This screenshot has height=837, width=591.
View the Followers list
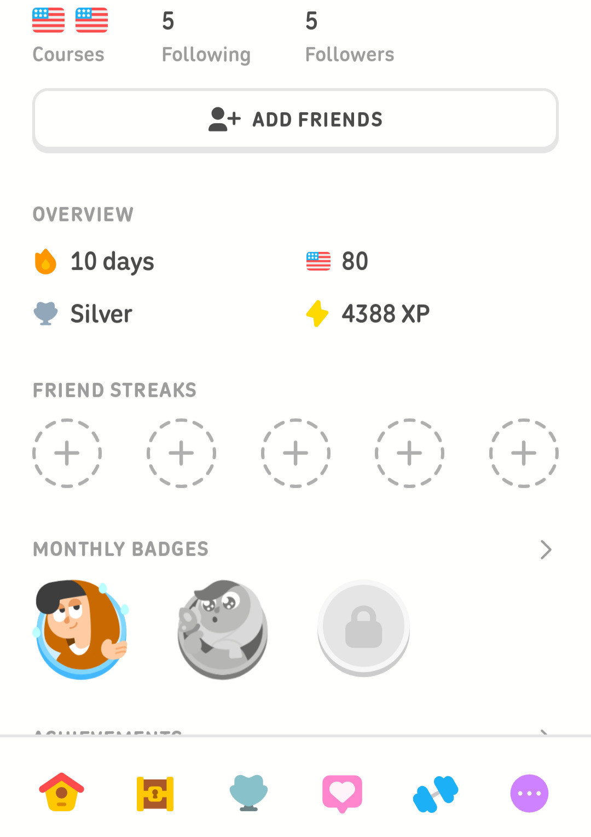point(349,37)
